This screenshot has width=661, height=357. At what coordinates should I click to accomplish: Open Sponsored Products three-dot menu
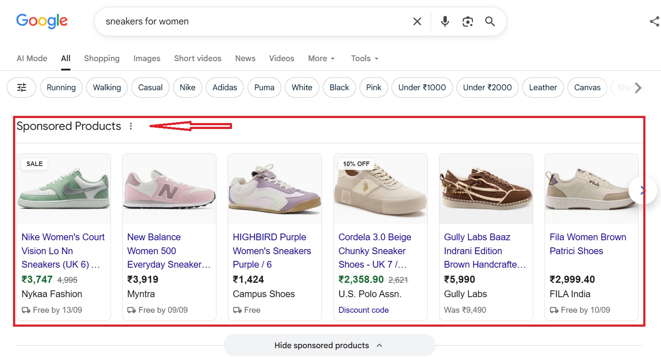131,126
